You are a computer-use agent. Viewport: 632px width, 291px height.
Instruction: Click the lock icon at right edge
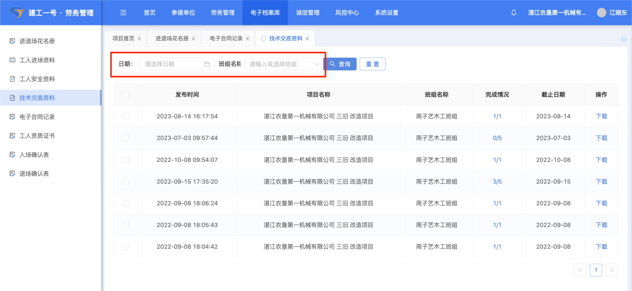(x=624, y=38)
